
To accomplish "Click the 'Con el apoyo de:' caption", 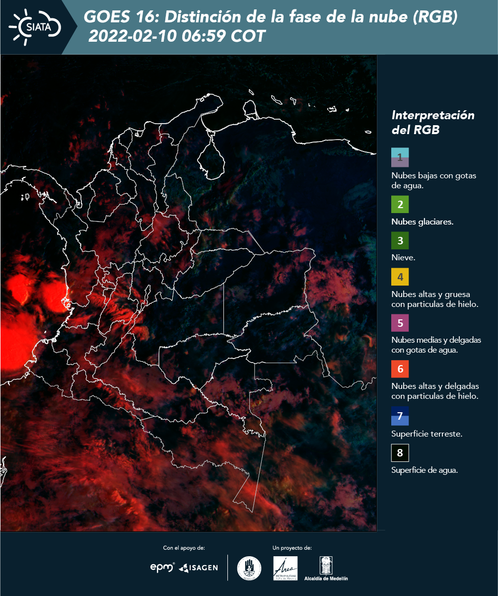I will point(184,548).
